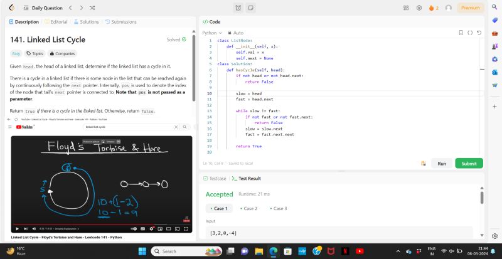Screen dimensions: 502x259
Task: Click the green Submit button
Action: pyautogui.click(x=469, y=163)
